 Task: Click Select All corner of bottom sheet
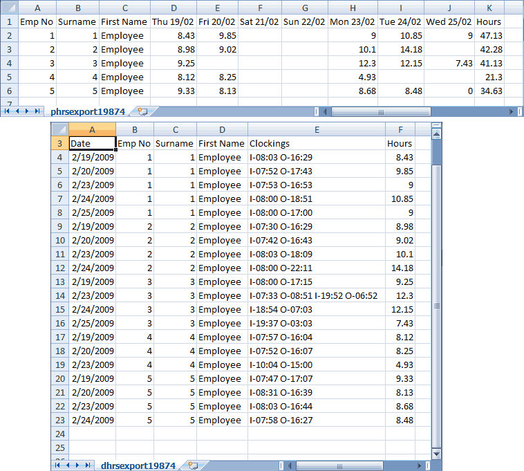(59, 129)
